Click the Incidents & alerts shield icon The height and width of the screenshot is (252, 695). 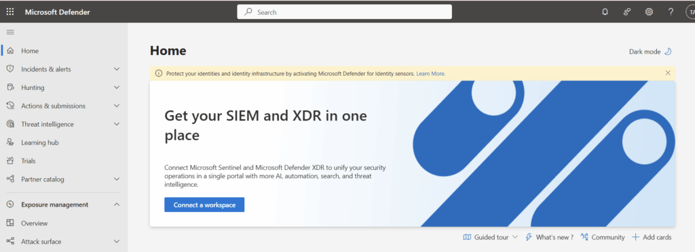tap(10, 69)
